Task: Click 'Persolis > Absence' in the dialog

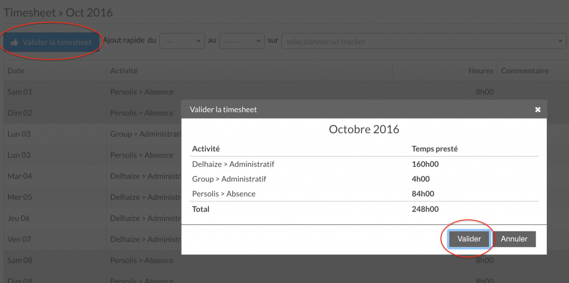Action: (x=223, y=194)
